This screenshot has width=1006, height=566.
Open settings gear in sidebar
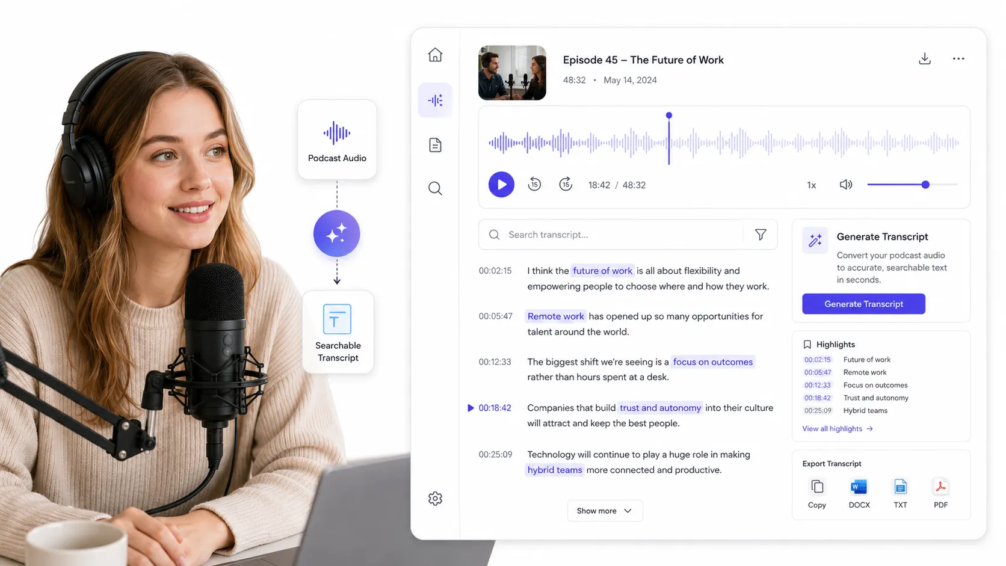pos(435,499)
